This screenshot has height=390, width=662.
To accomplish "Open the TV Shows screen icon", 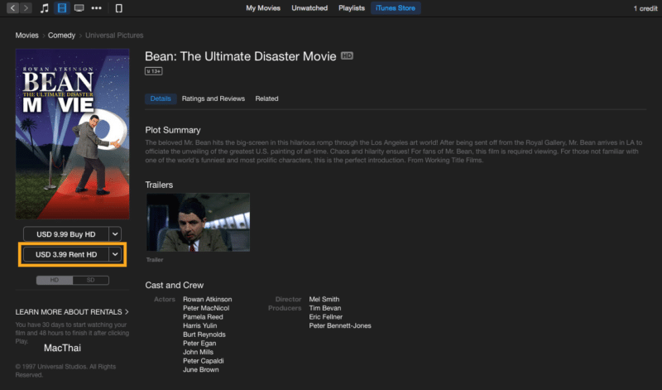I will click(x=79, y=8).
